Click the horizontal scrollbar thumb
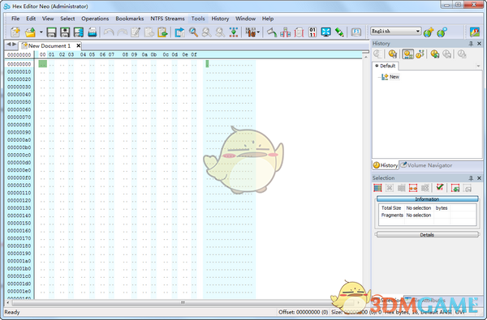The height and width of the screenshot is (320, 487). tap(183, 302)
